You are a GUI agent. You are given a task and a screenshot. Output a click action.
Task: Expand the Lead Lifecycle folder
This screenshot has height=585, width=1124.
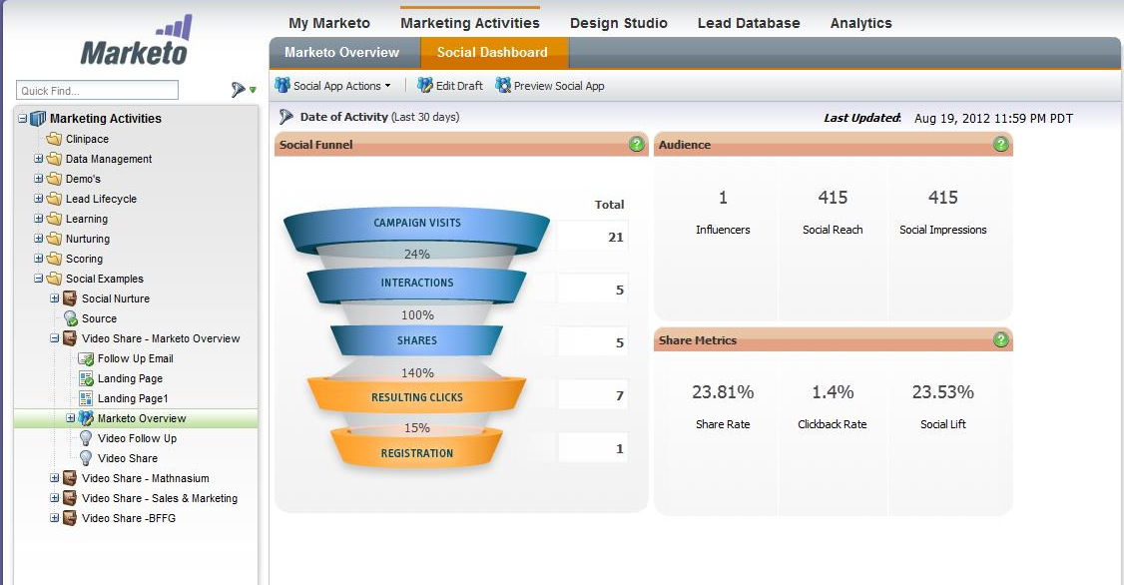tap(39, 199)
